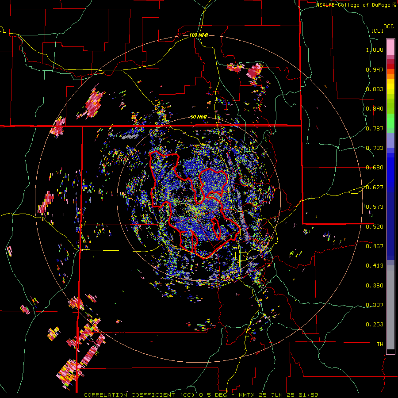398x398 pixels.
Task: Click the 50 NMI range ring label
Action: click(x=199, y=117)
